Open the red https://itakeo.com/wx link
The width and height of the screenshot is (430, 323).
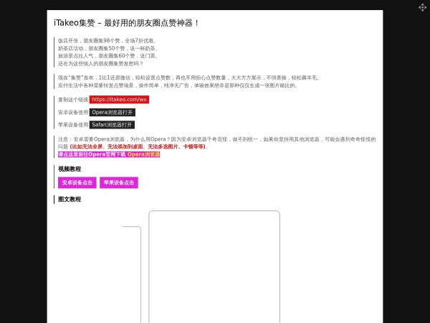tap(119, 100)
